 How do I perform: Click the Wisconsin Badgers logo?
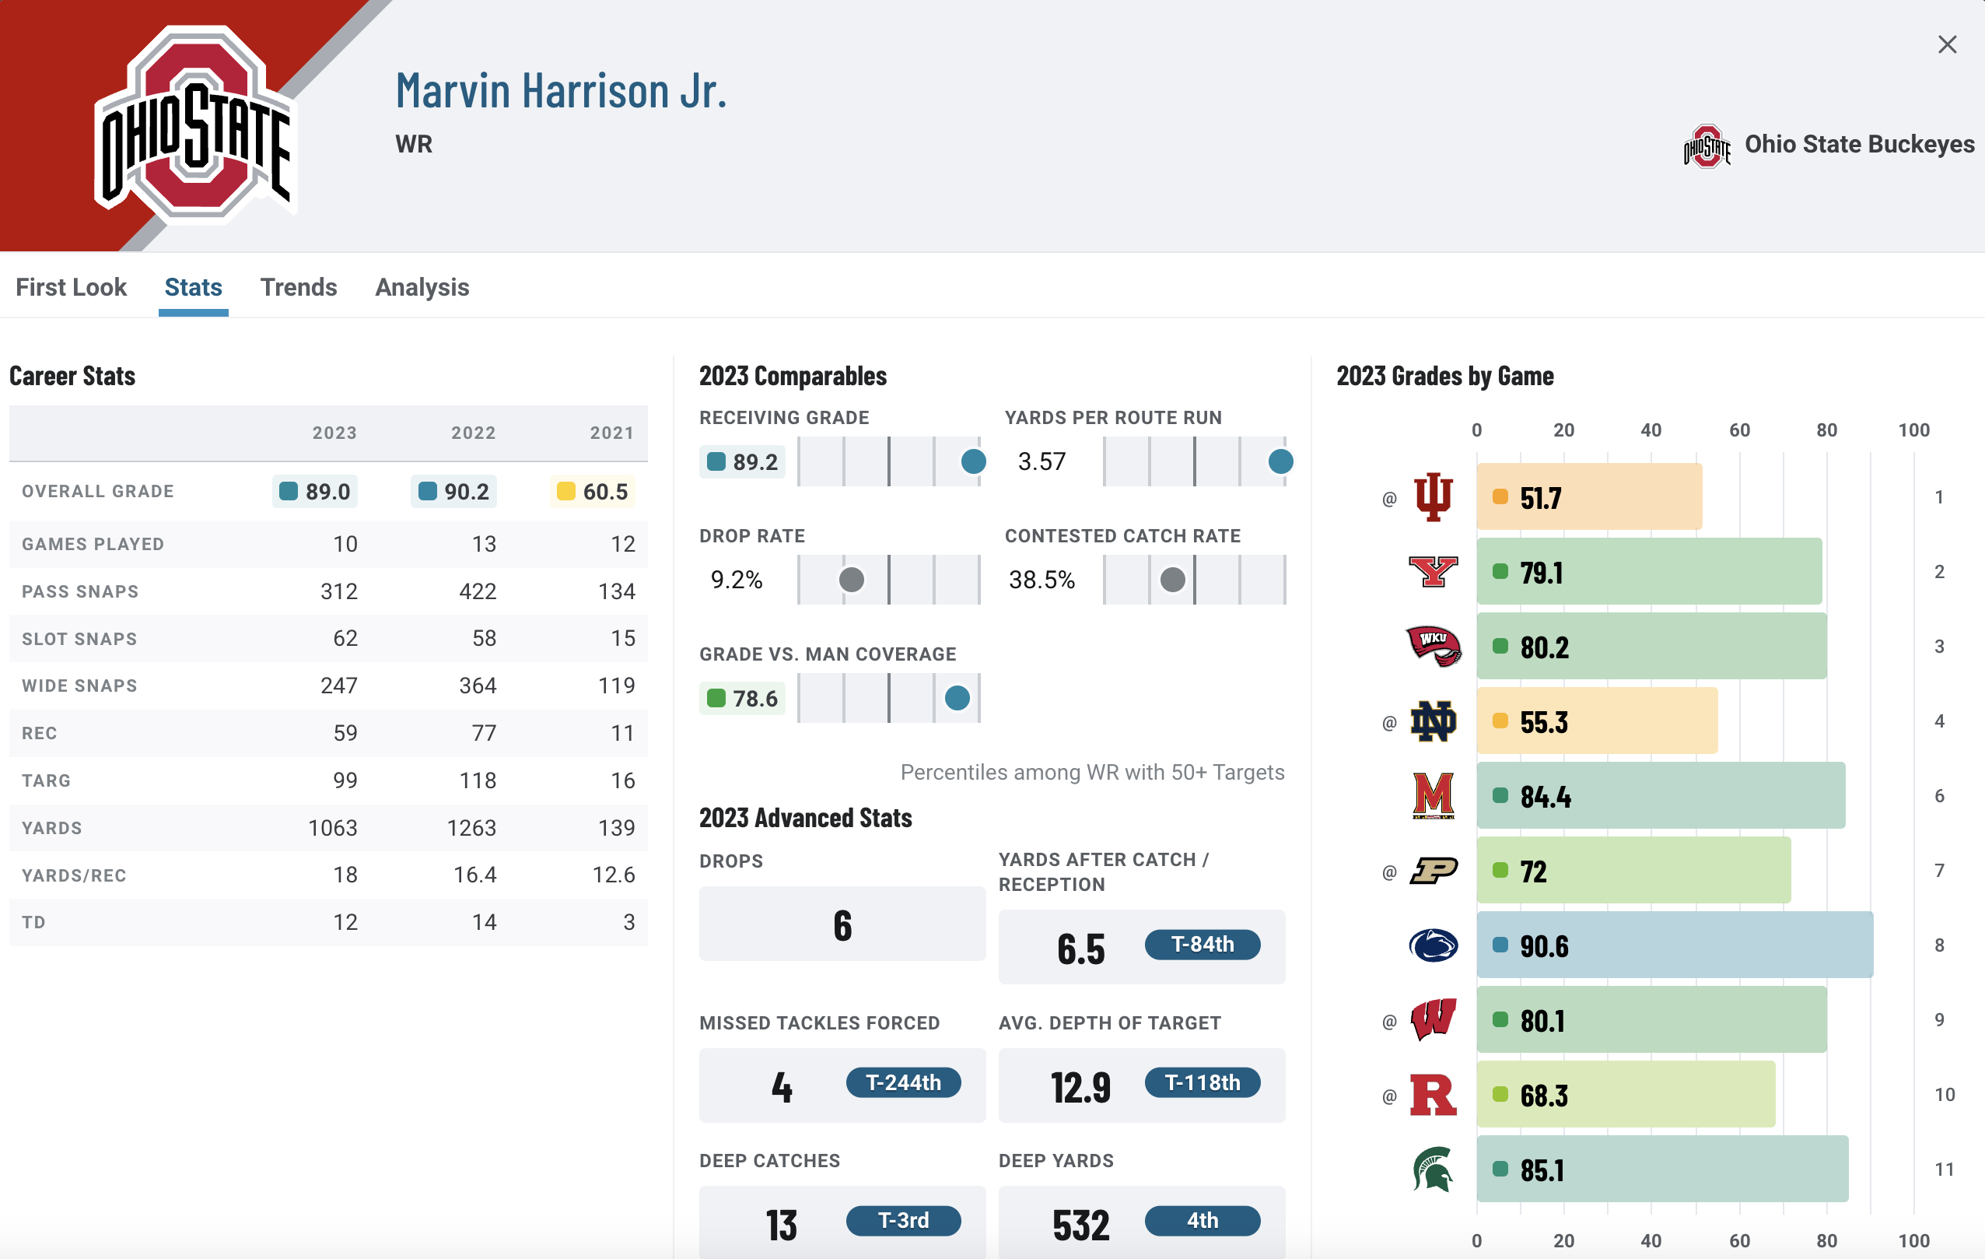pyautogui.click(x=1433, y=1020)
